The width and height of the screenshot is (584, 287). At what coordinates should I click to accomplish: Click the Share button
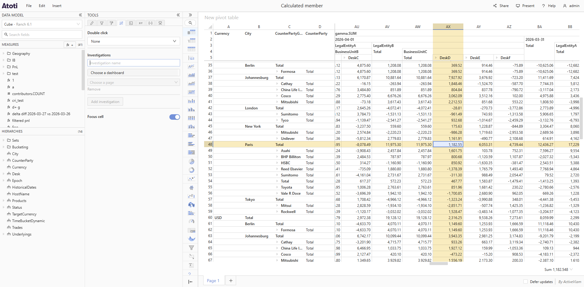[x=501, y=6]
